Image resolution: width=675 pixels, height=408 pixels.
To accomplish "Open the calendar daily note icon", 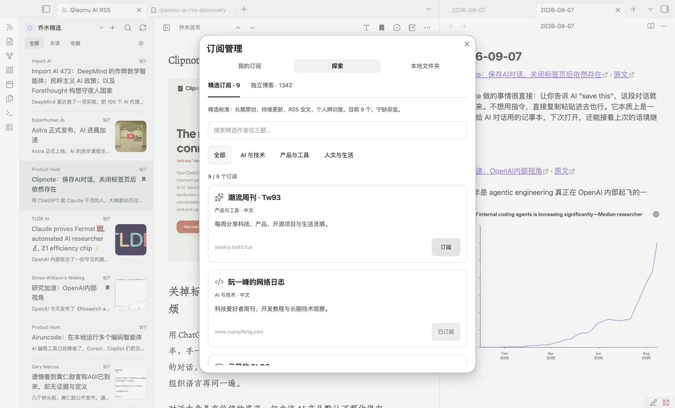I will pyautogui.click(x=10, y=84).
